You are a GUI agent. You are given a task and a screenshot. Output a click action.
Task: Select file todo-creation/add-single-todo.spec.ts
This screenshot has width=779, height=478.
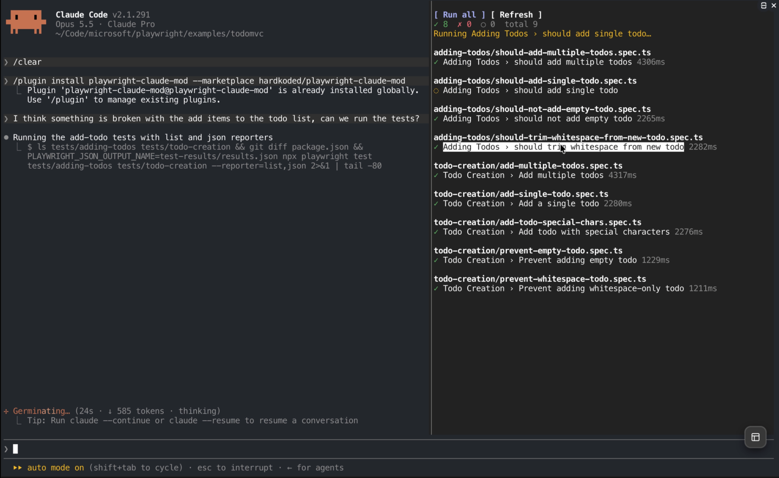tap(521, 194)
